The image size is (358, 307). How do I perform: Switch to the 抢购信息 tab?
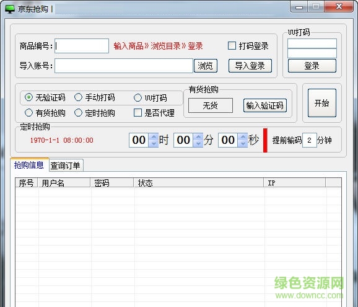pyautogui.click(x=29, y=165)
